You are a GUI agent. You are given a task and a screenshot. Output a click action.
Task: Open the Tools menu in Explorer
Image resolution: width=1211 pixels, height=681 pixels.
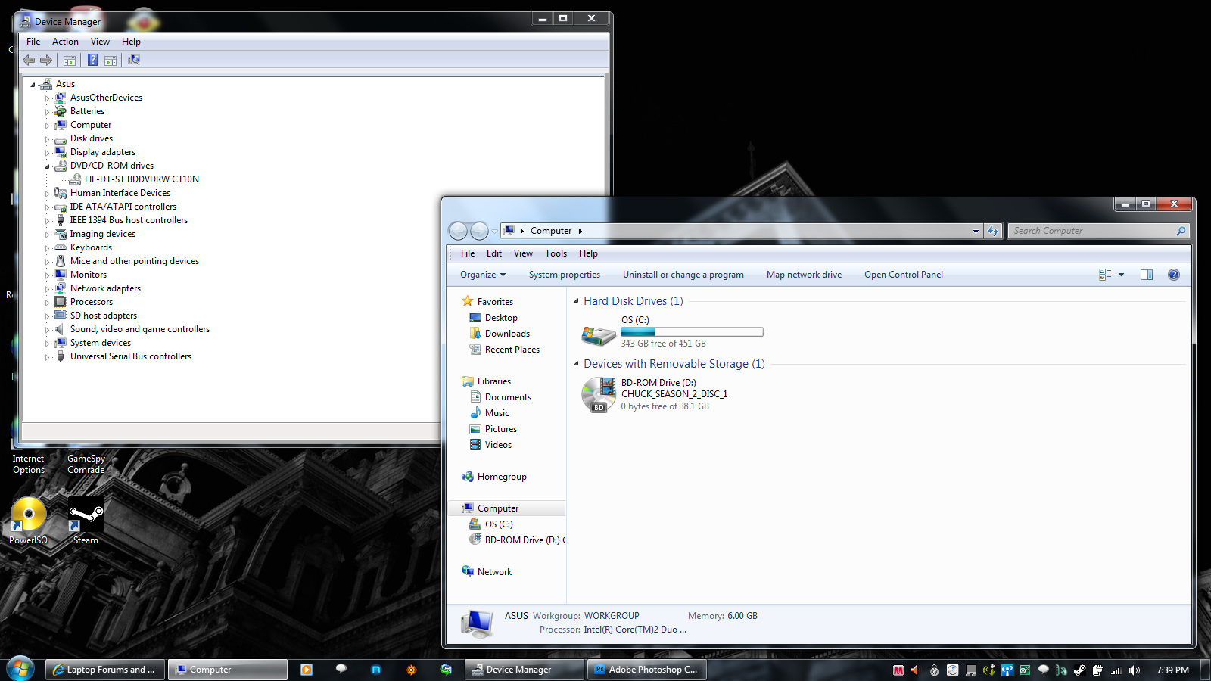[556, 253]
